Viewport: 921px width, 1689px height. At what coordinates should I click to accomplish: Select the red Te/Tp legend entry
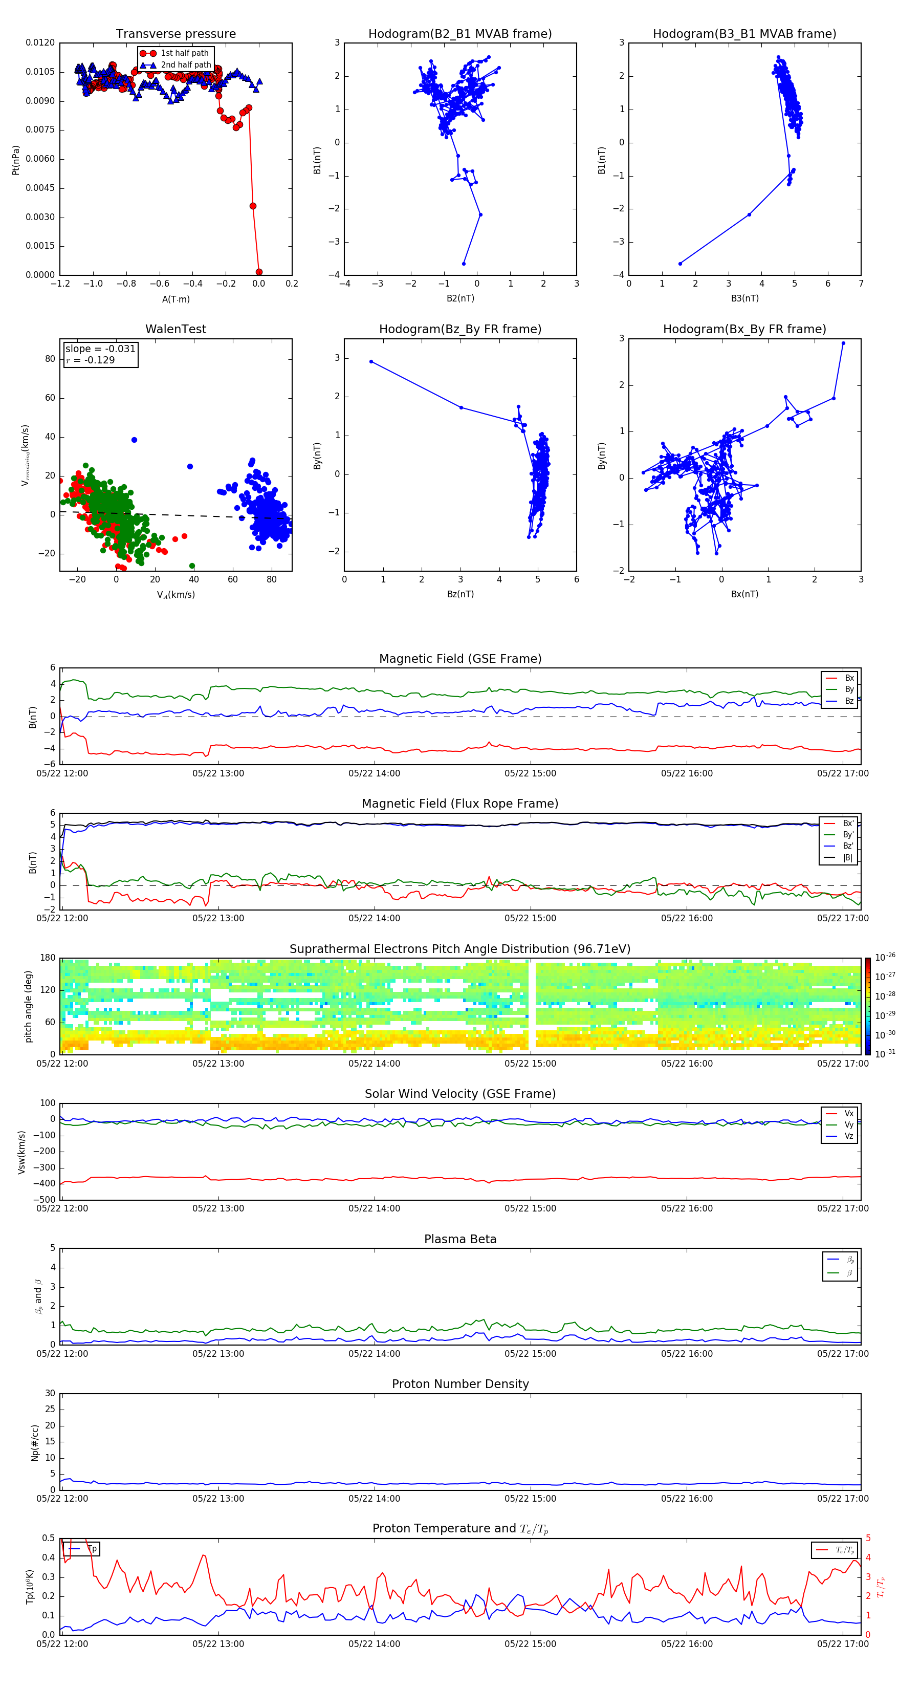point(835,1550)
